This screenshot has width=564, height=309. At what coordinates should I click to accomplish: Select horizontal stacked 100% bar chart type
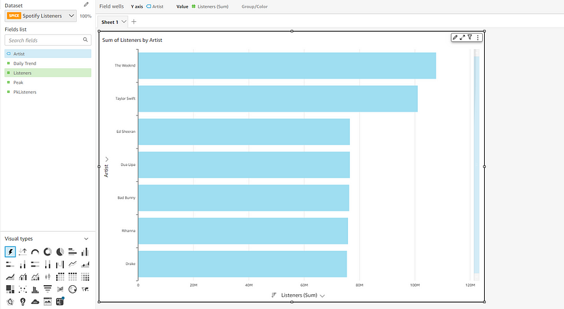[35, 264]
